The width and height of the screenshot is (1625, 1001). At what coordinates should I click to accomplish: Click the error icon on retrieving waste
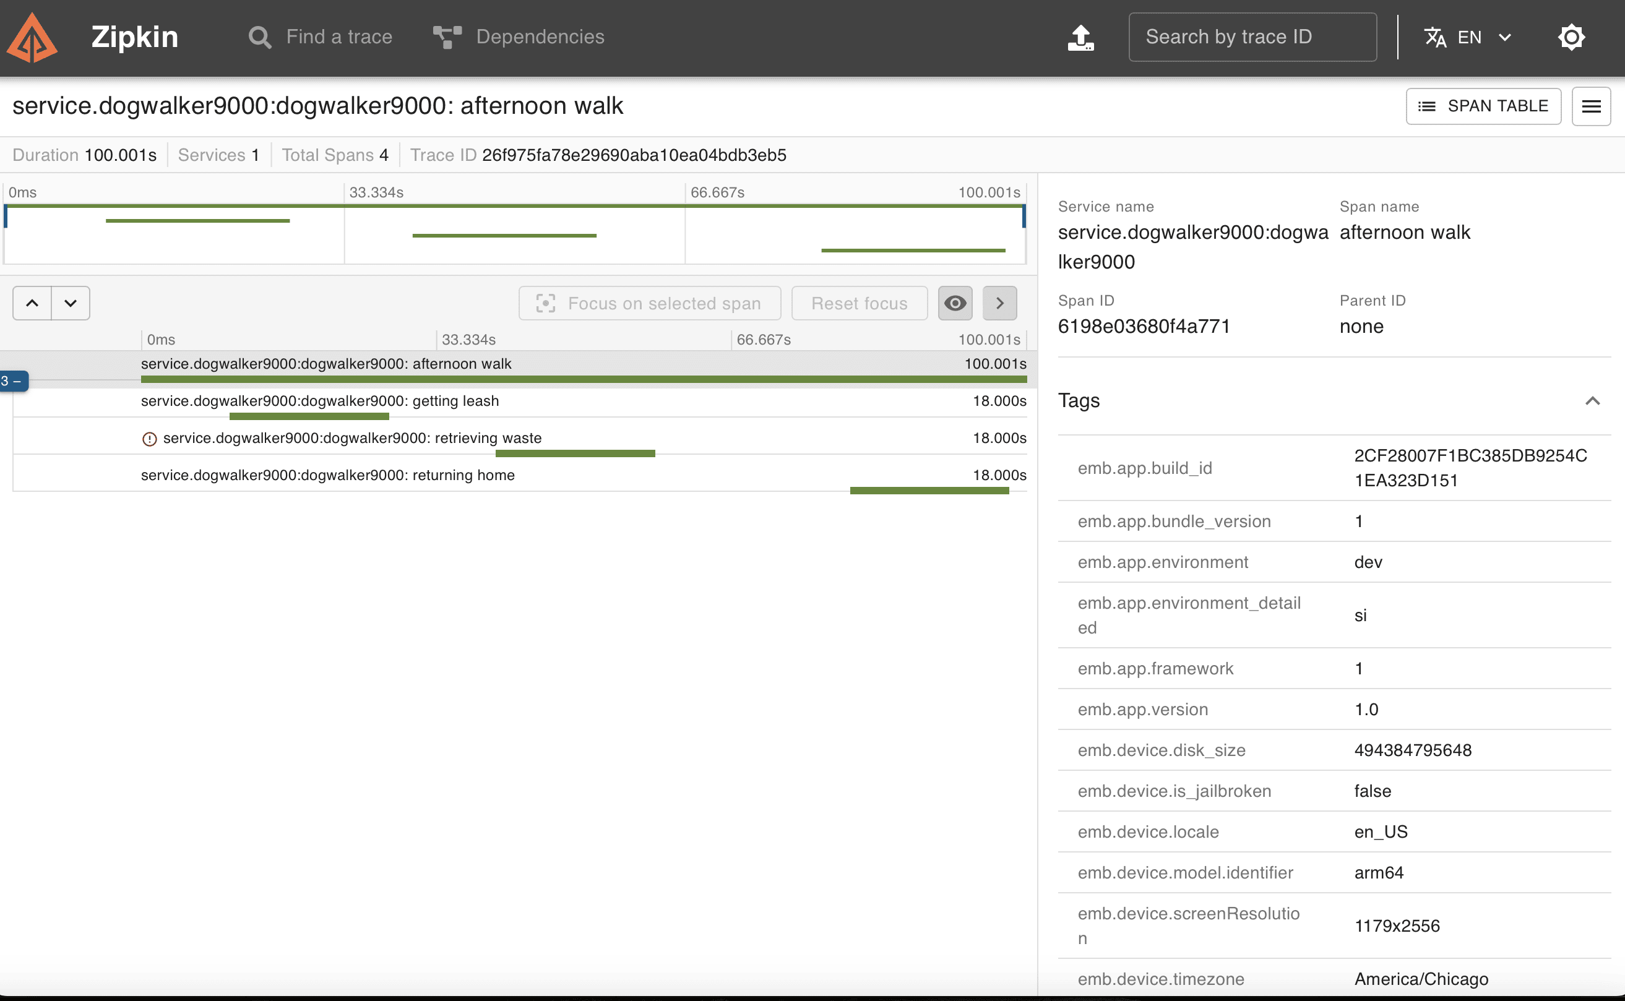pos(150,439)
